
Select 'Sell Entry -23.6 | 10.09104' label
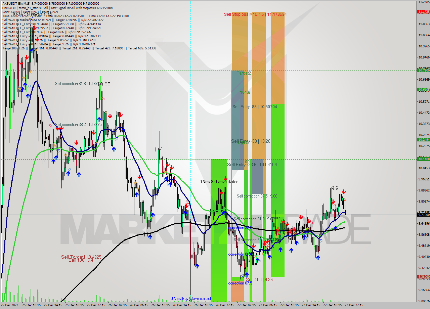pyautogui.click(x=252, y=165)
